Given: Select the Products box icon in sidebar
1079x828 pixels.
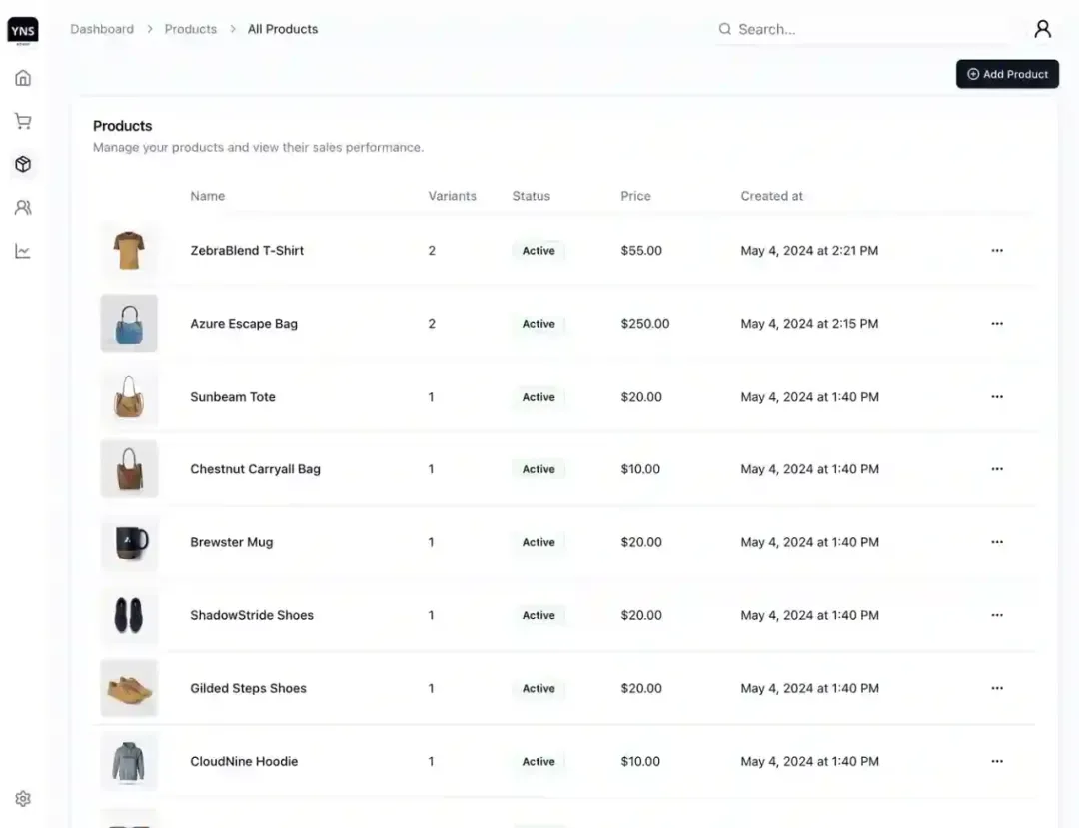Looking at the screenshot, I should click(x=23, y=164).
